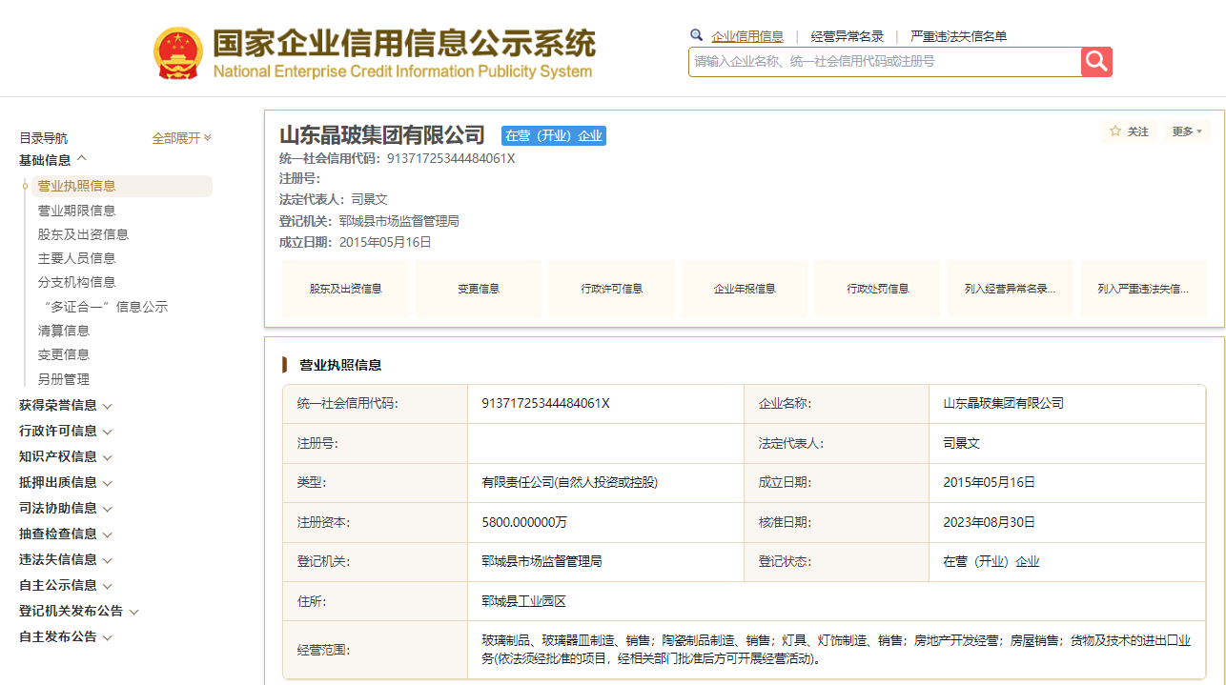
Task: Click the 司景文 value in the table
Action: (x=962, y=443)
